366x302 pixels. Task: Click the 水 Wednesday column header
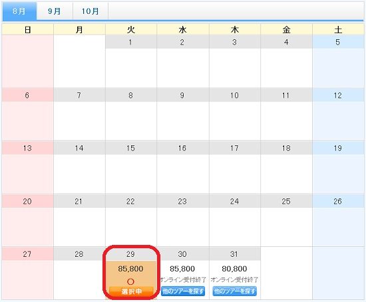point(183,30)
